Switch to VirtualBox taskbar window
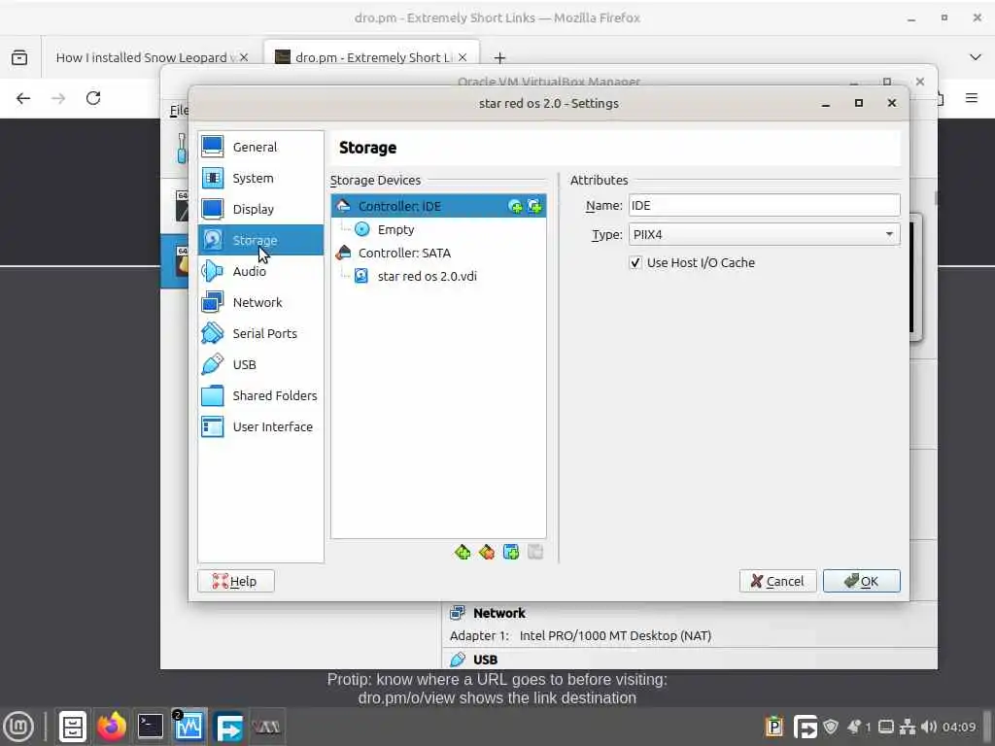 (189, 727)
